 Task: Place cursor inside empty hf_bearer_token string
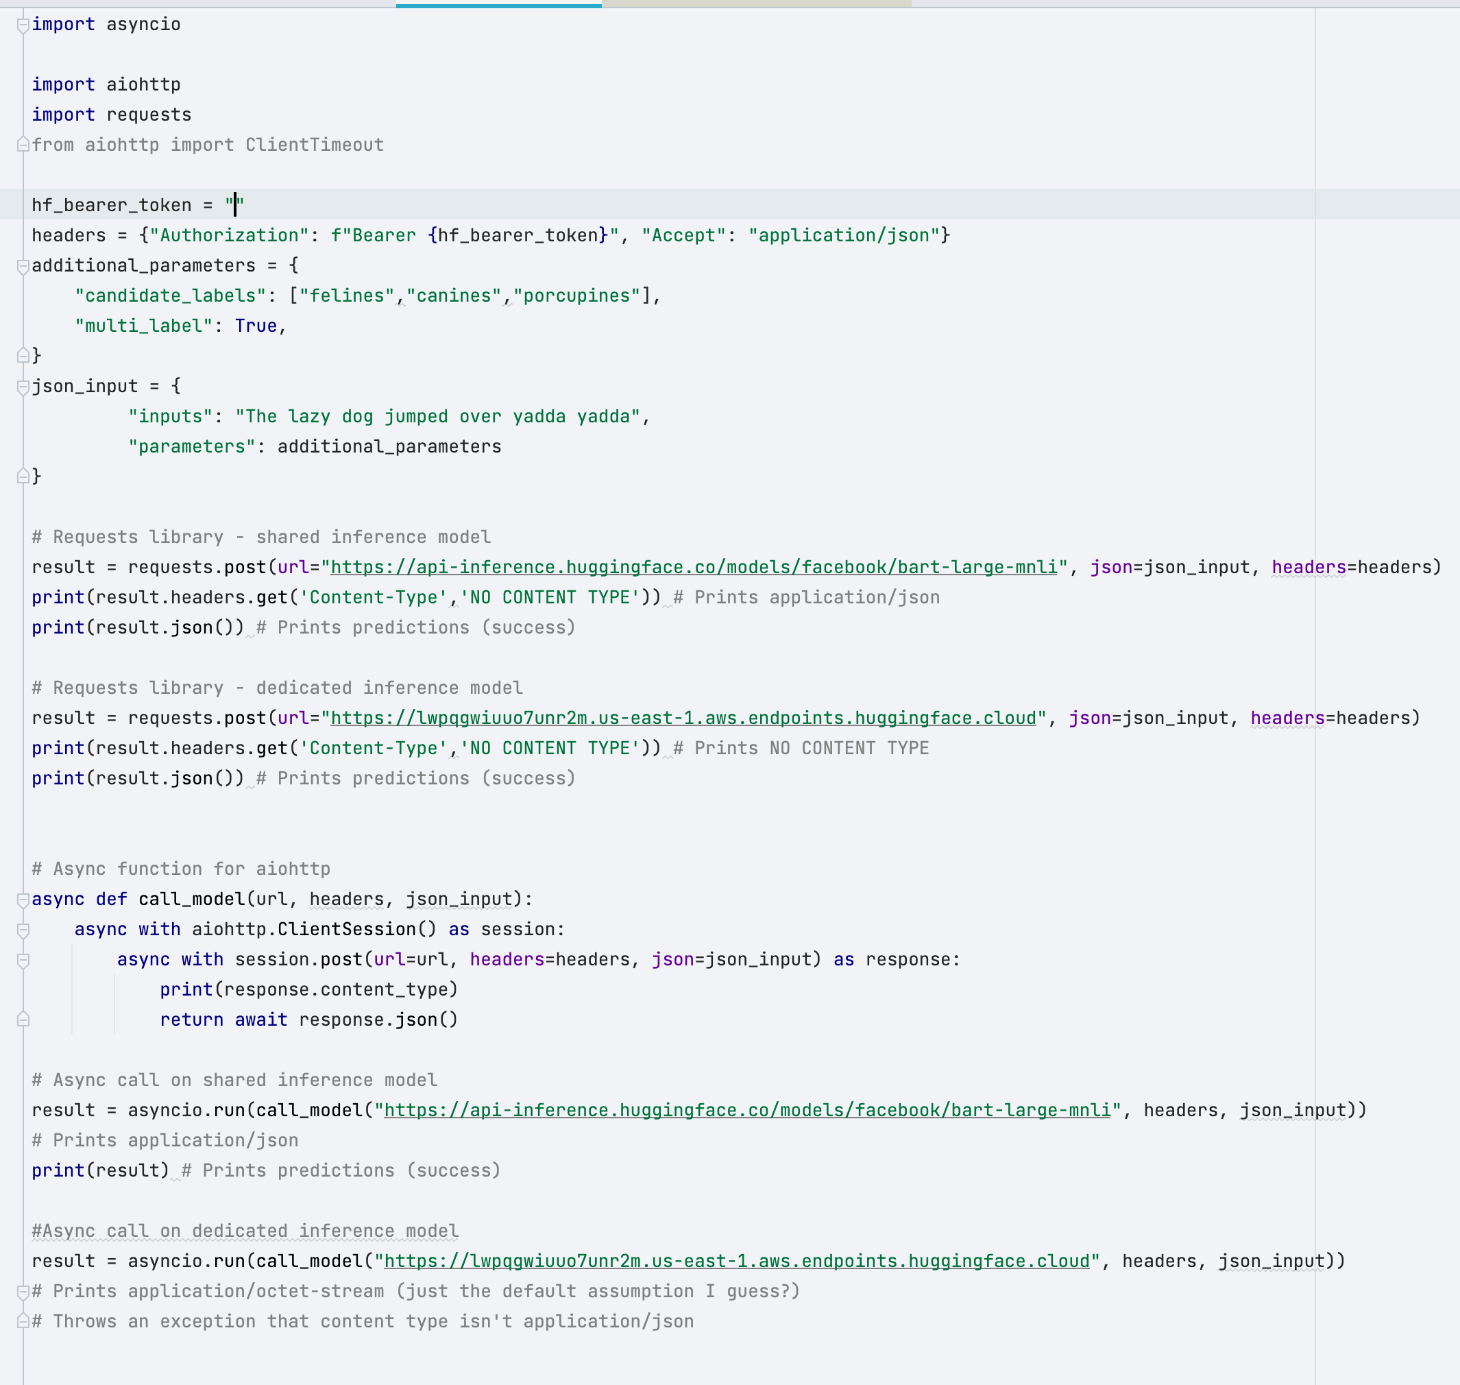tap(236, 205)
